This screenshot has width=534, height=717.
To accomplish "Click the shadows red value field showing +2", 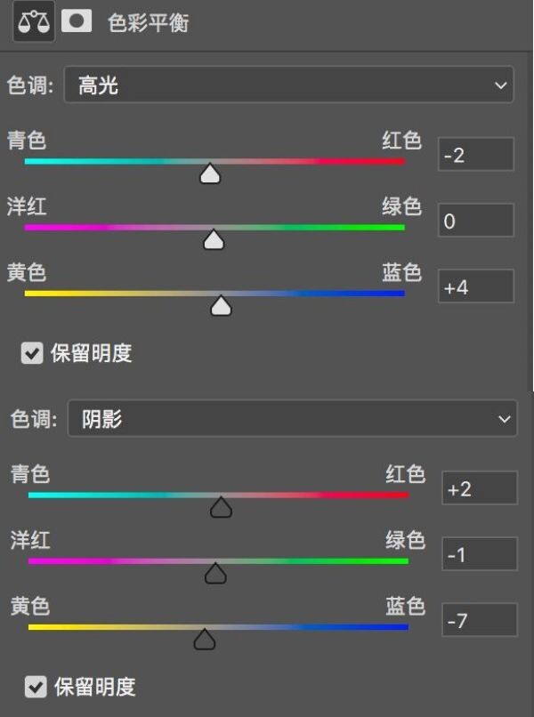I will pyautogui.click(x=480, y=487).
